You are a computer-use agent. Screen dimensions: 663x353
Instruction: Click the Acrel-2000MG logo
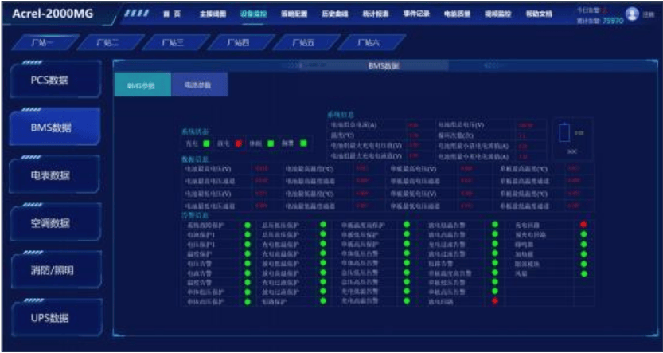point(56,15)
